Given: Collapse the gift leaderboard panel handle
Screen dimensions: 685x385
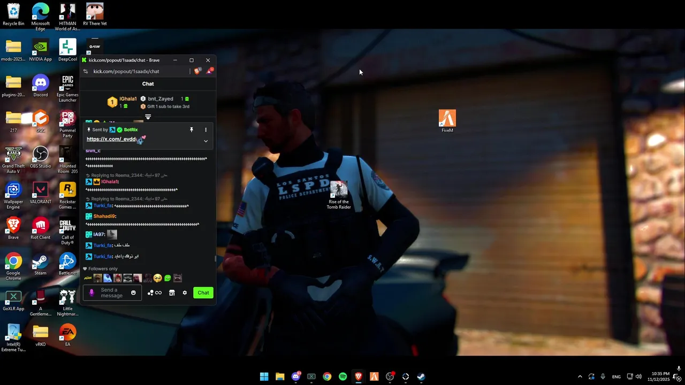Looking at the screenshot, I should tap(148, 117).
